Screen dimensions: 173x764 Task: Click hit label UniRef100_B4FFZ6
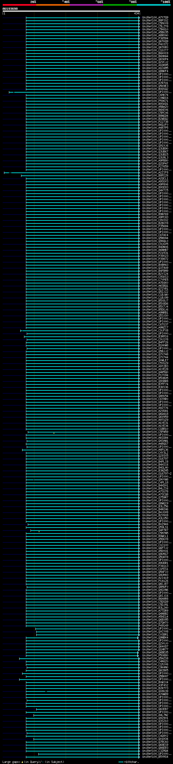[x=155, y=343]
